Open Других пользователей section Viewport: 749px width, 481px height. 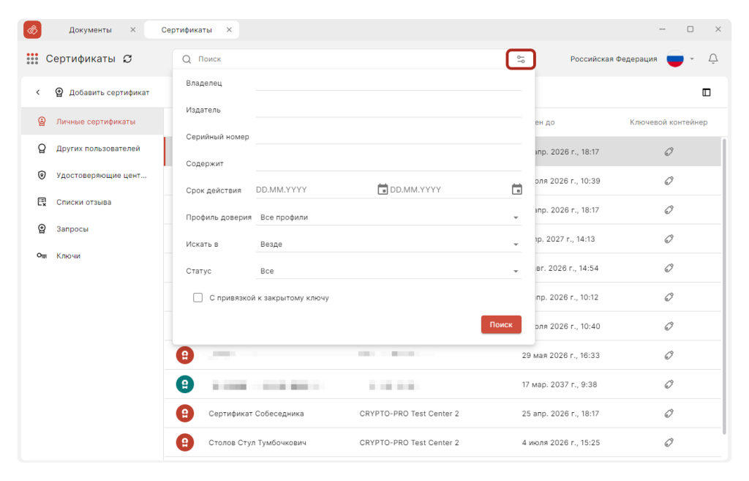click(x=93, y=148)
